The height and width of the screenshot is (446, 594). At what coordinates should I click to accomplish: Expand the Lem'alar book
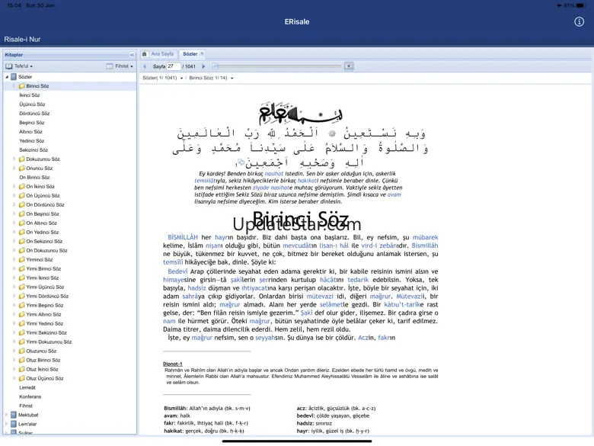[x=7, y=424]
